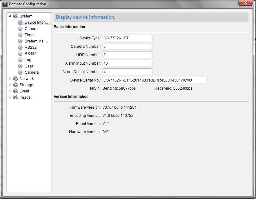Expand the Storage tree node
The image size is (256, 199).
click(10, 85)
